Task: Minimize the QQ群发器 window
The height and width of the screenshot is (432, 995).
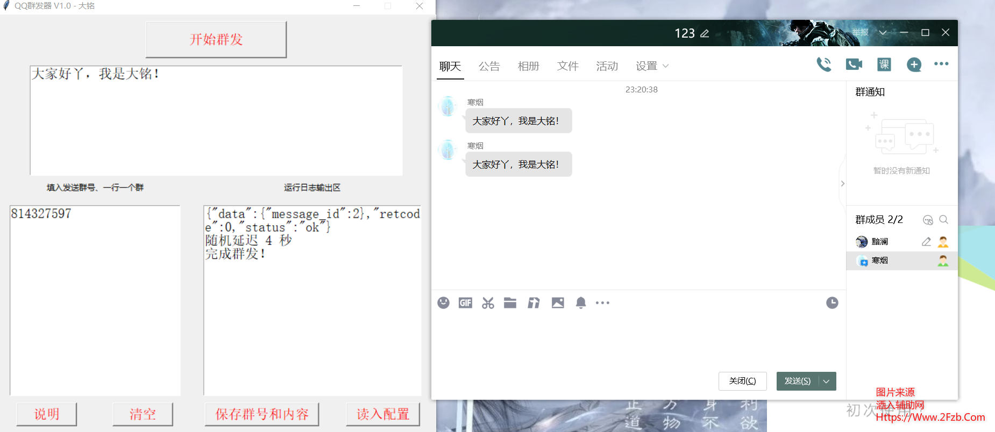Action: tap(356, 6)
